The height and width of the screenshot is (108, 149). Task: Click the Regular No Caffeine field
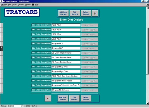coord(66,90)
